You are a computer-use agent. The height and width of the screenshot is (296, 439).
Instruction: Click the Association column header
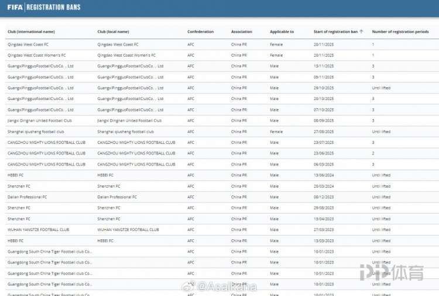tap(242, 32)
